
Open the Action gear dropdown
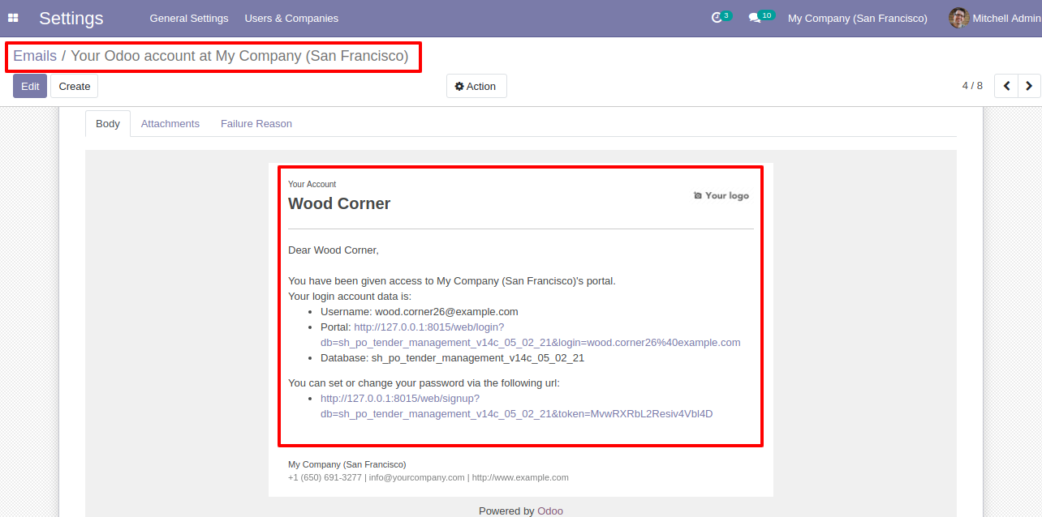click(x=476, y=86)
